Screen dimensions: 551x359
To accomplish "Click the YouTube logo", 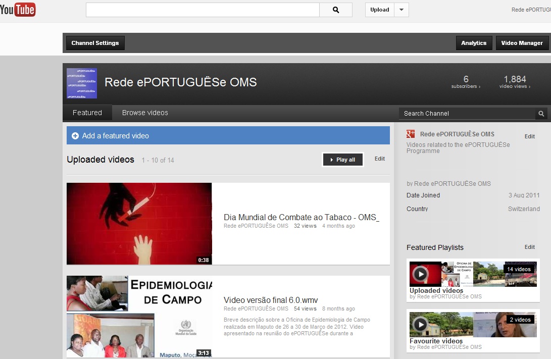I will [18, 10].
